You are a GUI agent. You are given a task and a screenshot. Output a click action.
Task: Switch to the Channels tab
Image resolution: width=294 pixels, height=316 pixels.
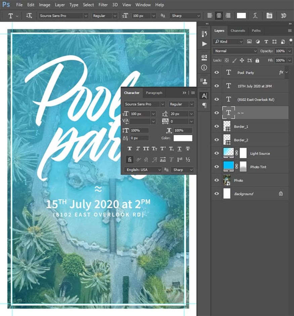pyautogui.click(x=238, y=31)
